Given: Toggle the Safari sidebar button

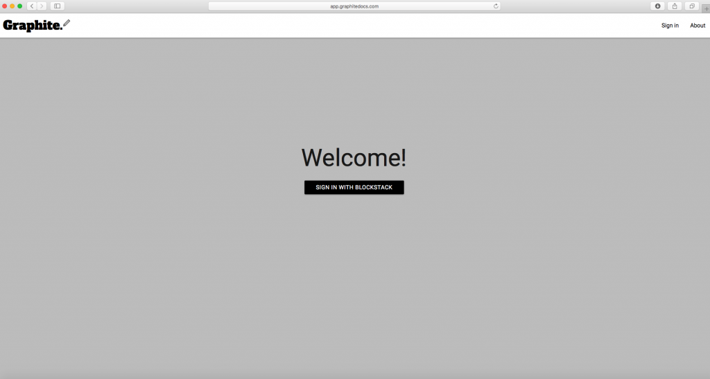Looking at the screenshot, I should click(x=57, y=6).
